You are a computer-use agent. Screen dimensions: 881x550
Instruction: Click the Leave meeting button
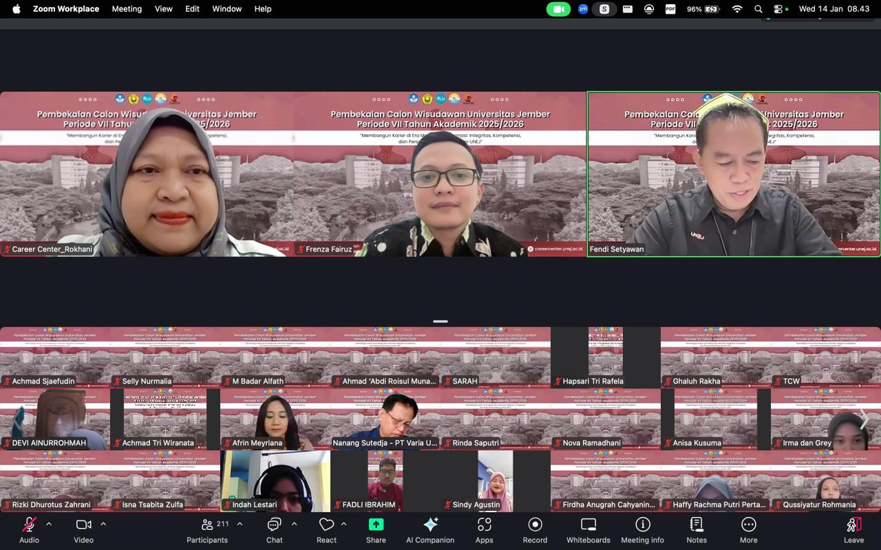853,529
